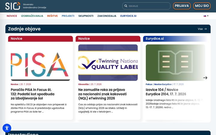Click the excerpt starting Izdaje Uradnega lista
This screenshot has height=135, width=216.
(x=174, y=104)
